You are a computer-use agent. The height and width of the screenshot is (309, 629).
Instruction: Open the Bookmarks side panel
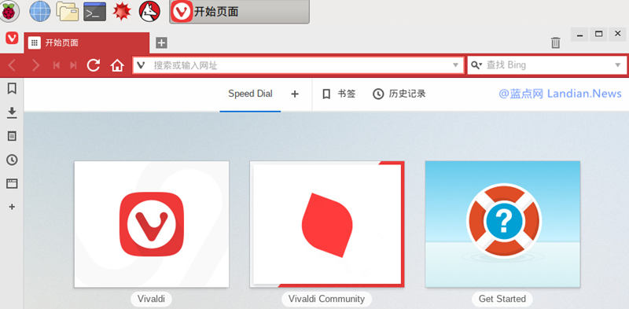click(12, 88)
